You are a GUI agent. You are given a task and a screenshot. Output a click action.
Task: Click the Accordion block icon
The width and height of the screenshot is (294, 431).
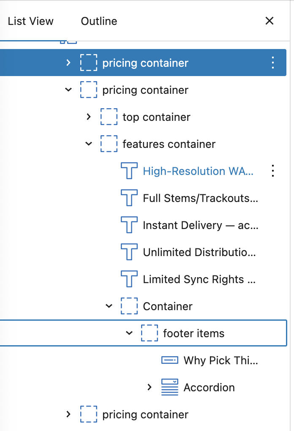click(x=170, y=387)
